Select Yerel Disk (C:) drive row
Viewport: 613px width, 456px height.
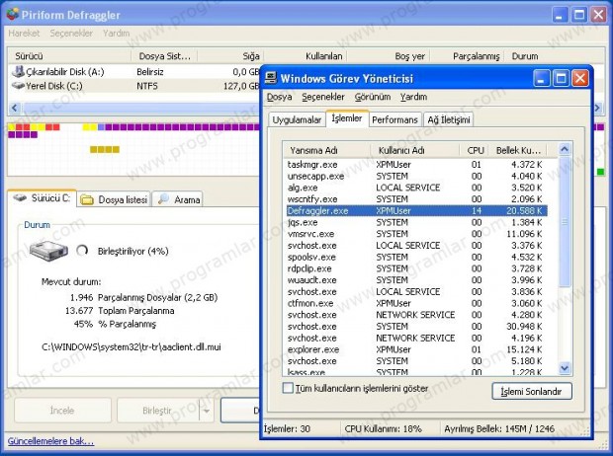[x=134, y=86]
